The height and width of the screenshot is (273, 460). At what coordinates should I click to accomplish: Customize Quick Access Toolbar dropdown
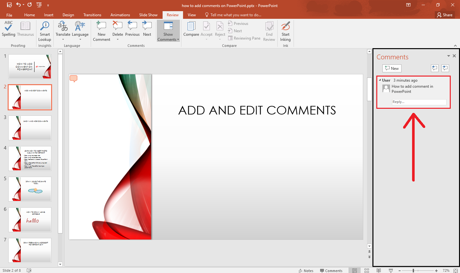tap(48, 5)
